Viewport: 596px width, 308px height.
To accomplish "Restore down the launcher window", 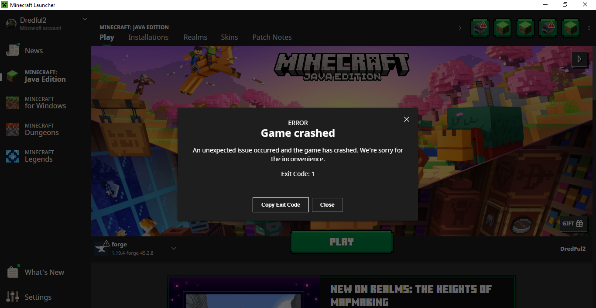I will pyautogui.click(x=565, y=5).
